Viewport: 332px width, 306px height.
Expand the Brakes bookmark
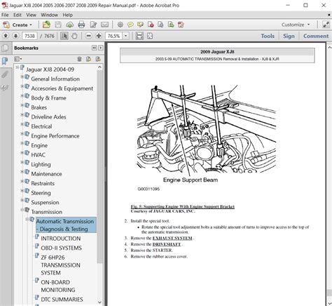(22, 105)
